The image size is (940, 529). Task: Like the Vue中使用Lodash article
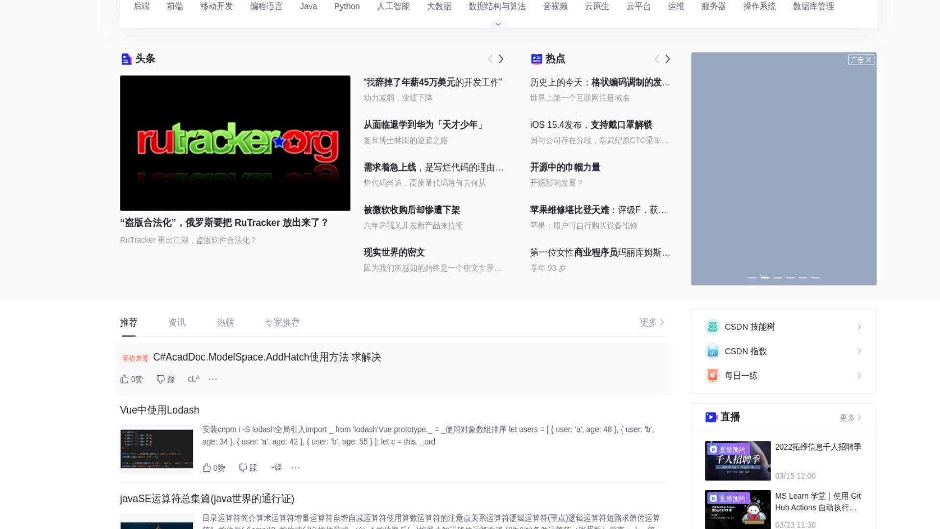point(213,468)
